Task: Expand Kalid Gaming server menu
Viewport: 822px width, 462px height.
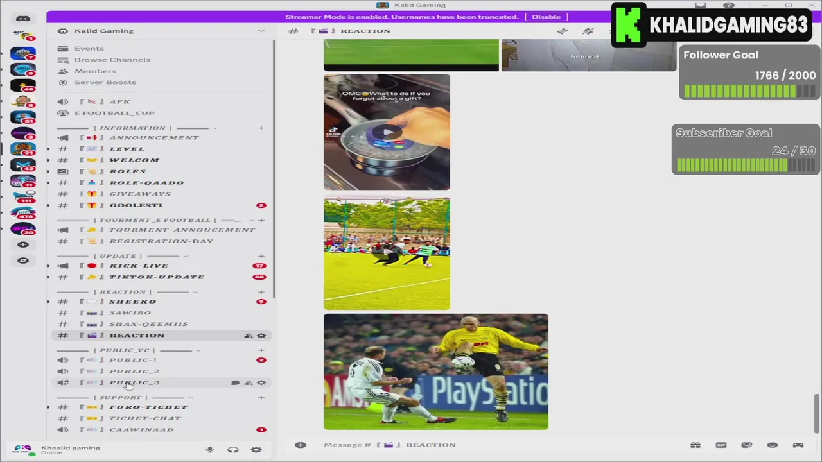Action: click(261, 31)
